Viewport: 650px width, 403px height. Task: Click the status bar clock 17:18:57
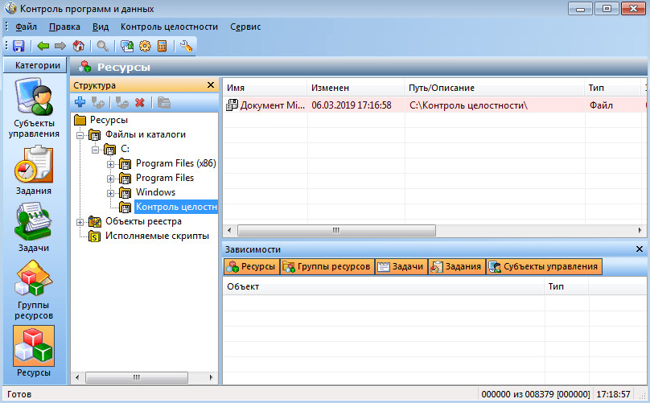pos(614,394)
